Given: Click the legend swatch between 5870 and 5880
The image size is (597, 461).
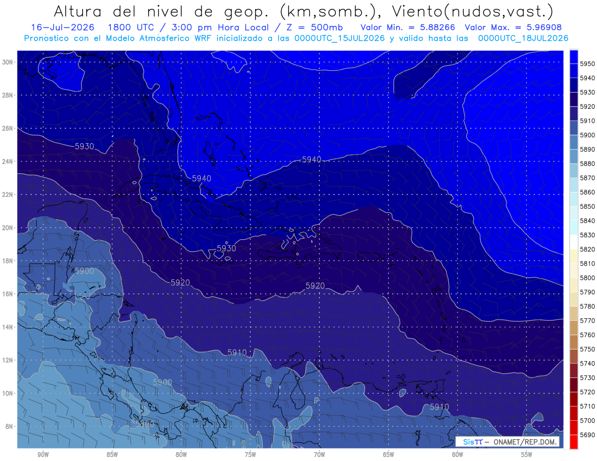Looking at the screenshot, I should pos(574,171).
